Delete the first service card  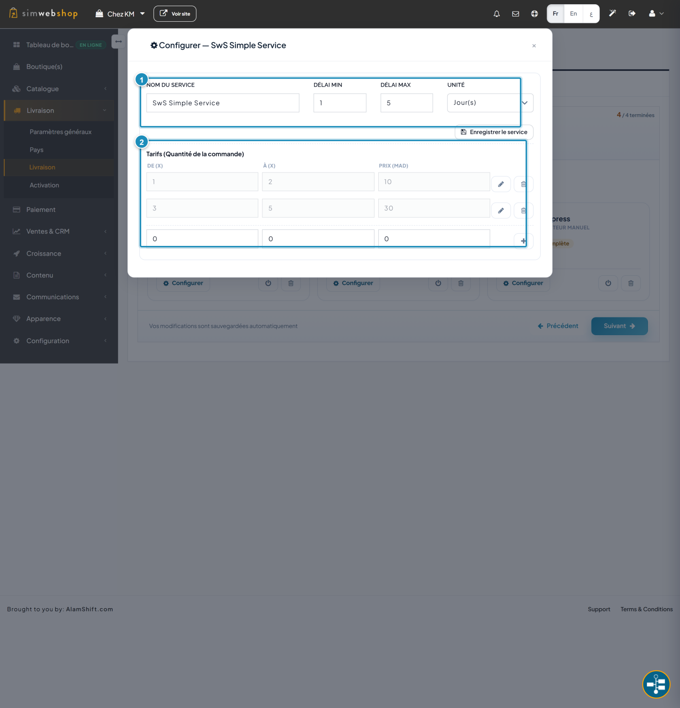291,283
